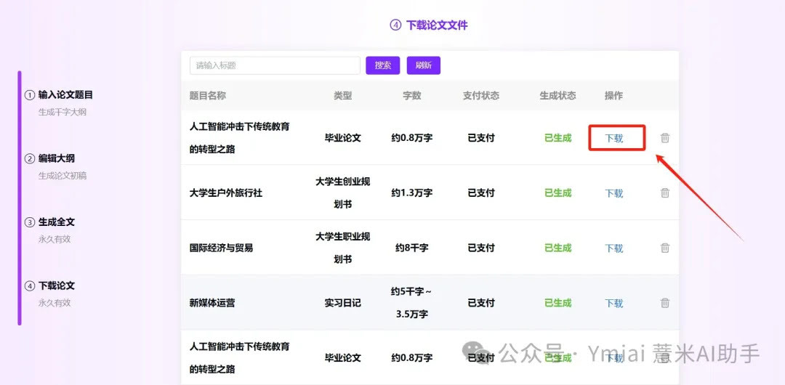Remove 国际经济与贸易 entry using trash icon
785x385 pixels.
coord(664,248)
